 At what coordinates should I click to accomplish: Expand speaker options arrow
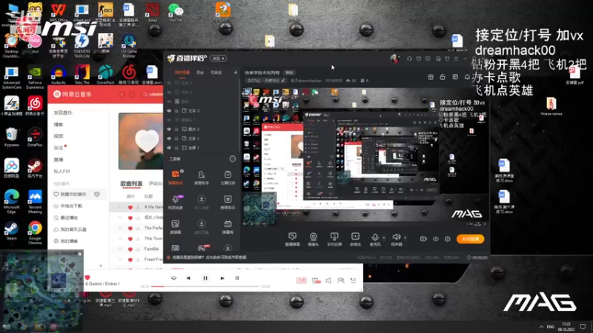point(405,238)
